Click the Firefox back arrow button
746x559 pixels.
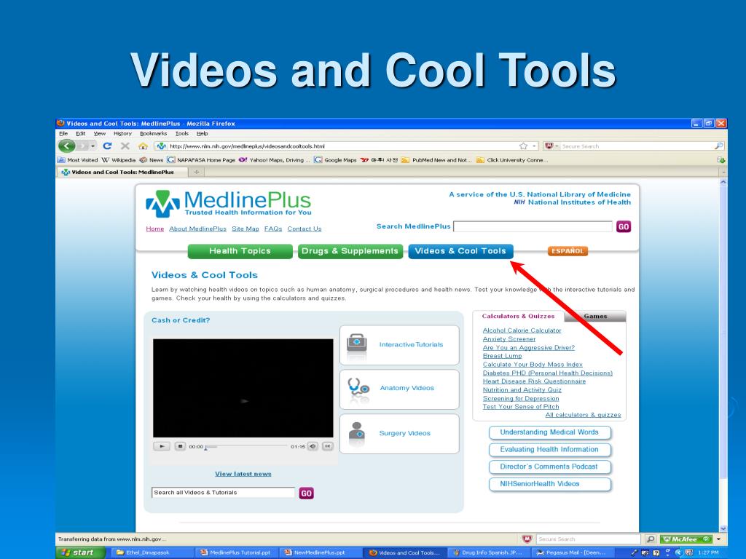[x=67, y=146]
